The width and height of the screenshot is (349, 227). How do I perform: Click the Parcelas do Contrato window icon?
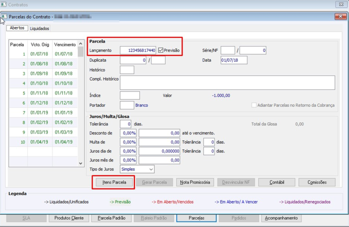pyautogui.click(x=4, y=17)
